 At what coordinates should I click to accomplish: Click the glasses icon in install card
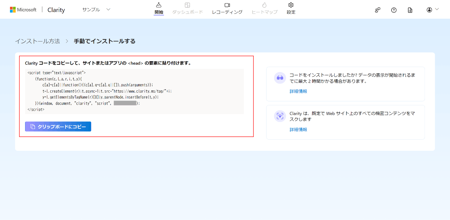[280, 78]
